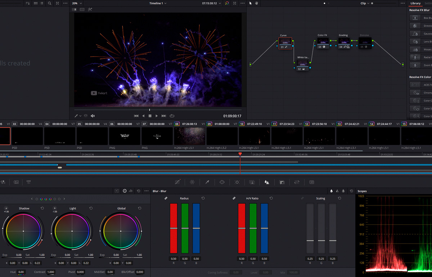The height and width of the screenshot is (277, 432).
Task: Select the Mist mode droplet
Action: 343,191
